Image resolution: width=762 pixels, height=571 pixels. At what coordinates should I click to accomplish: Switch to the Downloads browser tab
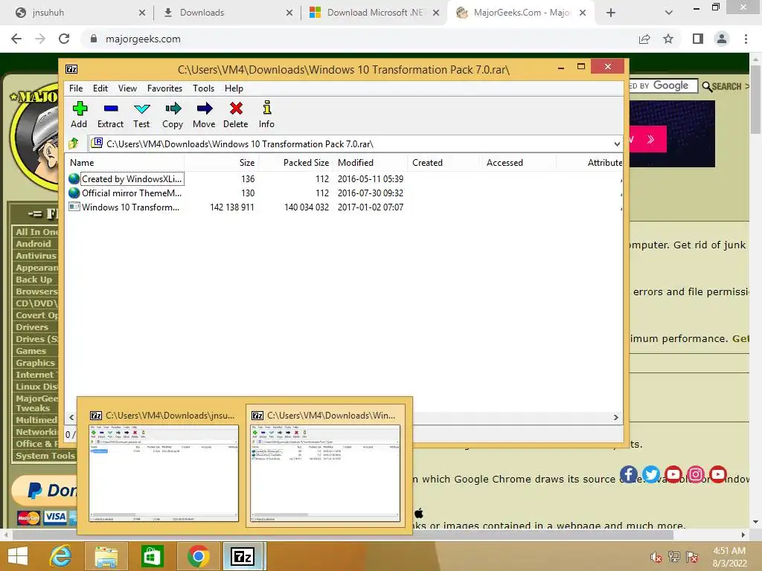(x=227, y=13)
